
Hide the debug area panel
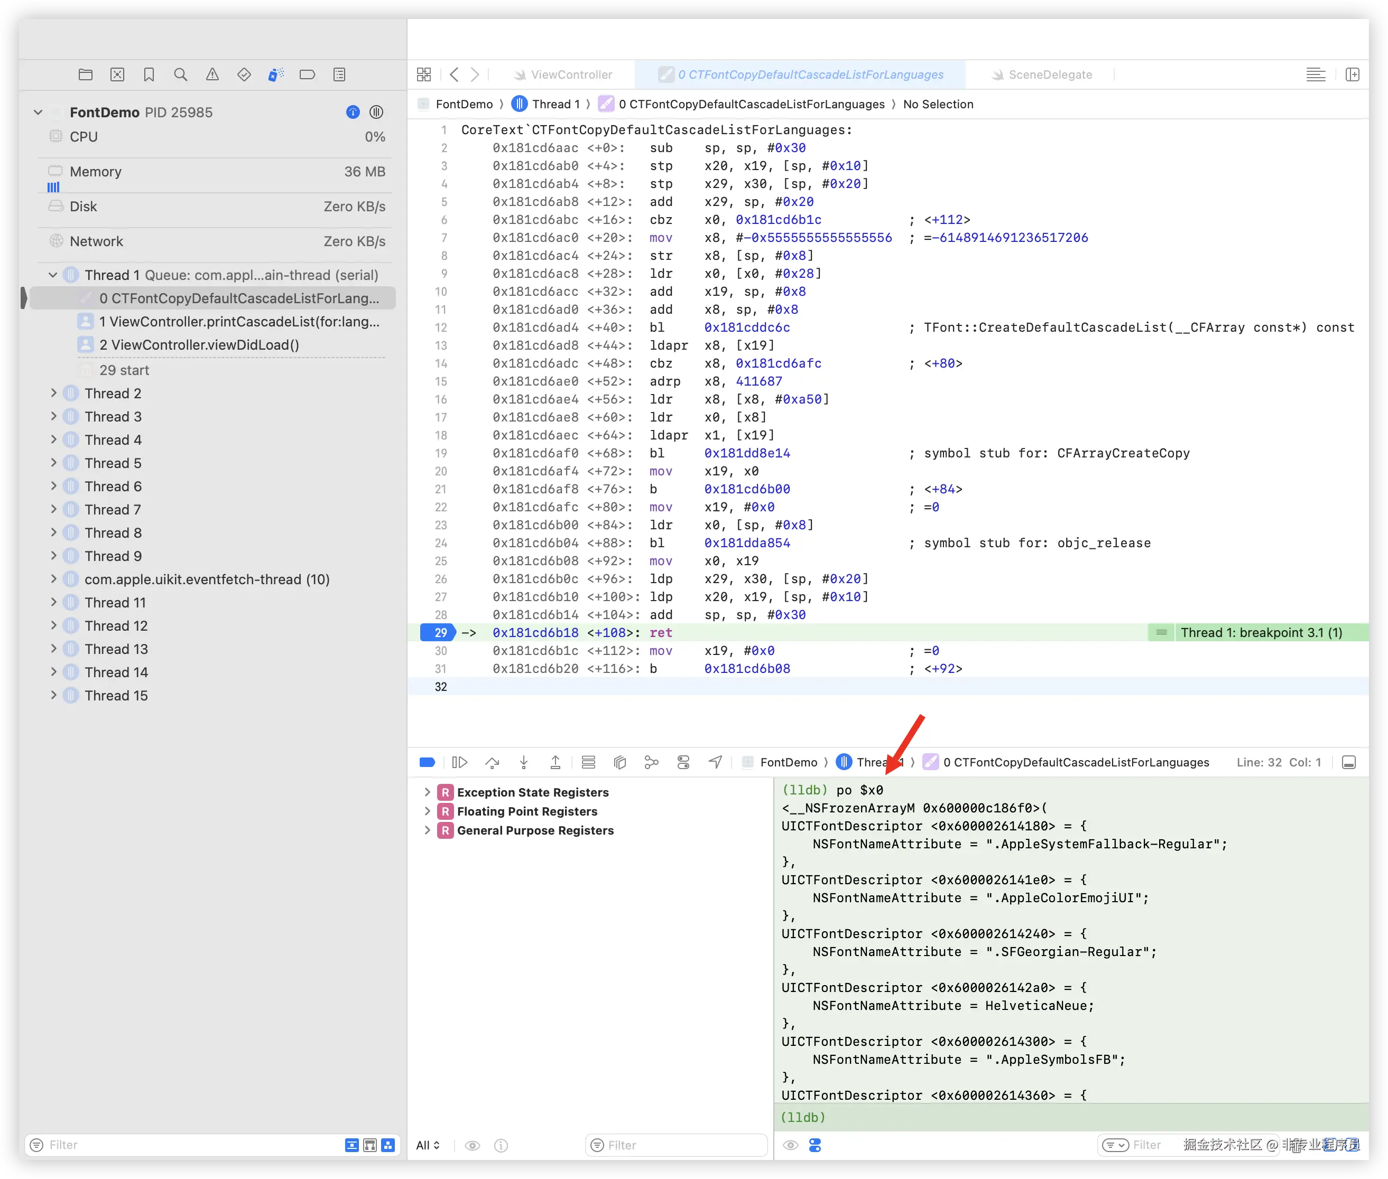click(1348, 762)
